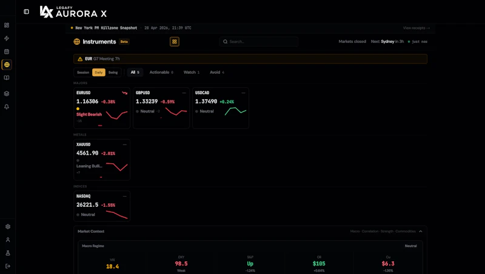Click Next: Sydney in 3h text

pos(387,42)
